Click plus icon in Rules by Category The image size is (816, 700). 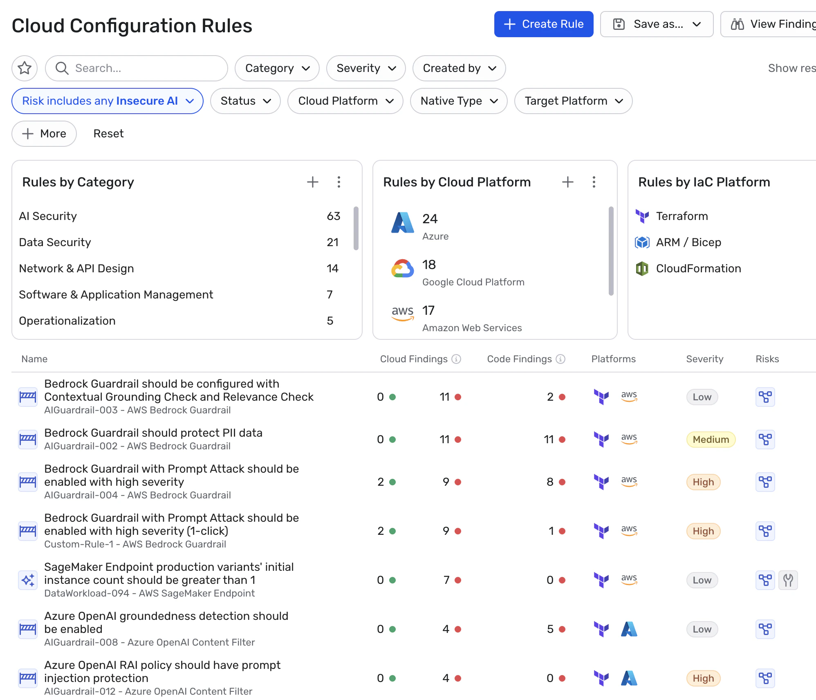(x=312, y=182)
